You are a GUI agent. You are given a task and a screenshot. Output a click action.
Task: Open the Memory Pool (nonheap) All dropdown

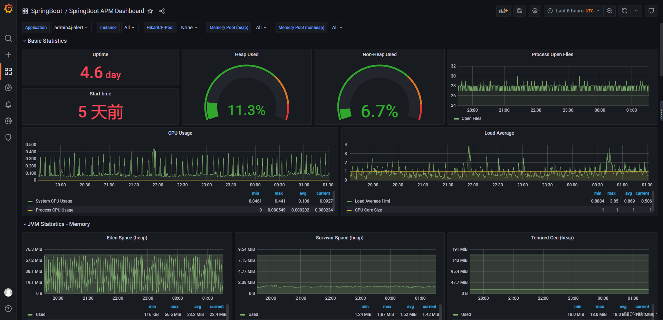click(337, 28)
